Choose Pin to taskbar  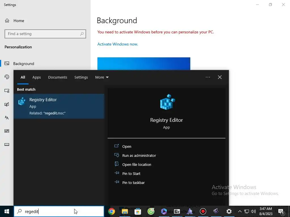click(134, 183)
